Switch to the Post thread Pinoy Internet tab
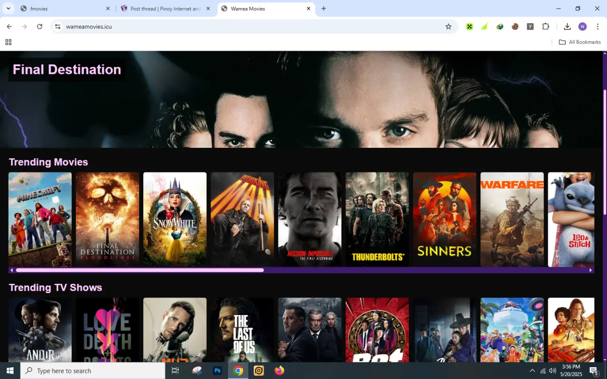This screenshot has height=379, width=607. (x=166, y=9)
